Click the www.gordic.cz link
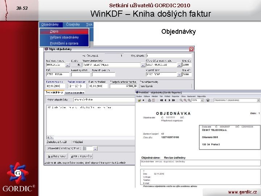261x196 pixels. [x=243, y=192]
